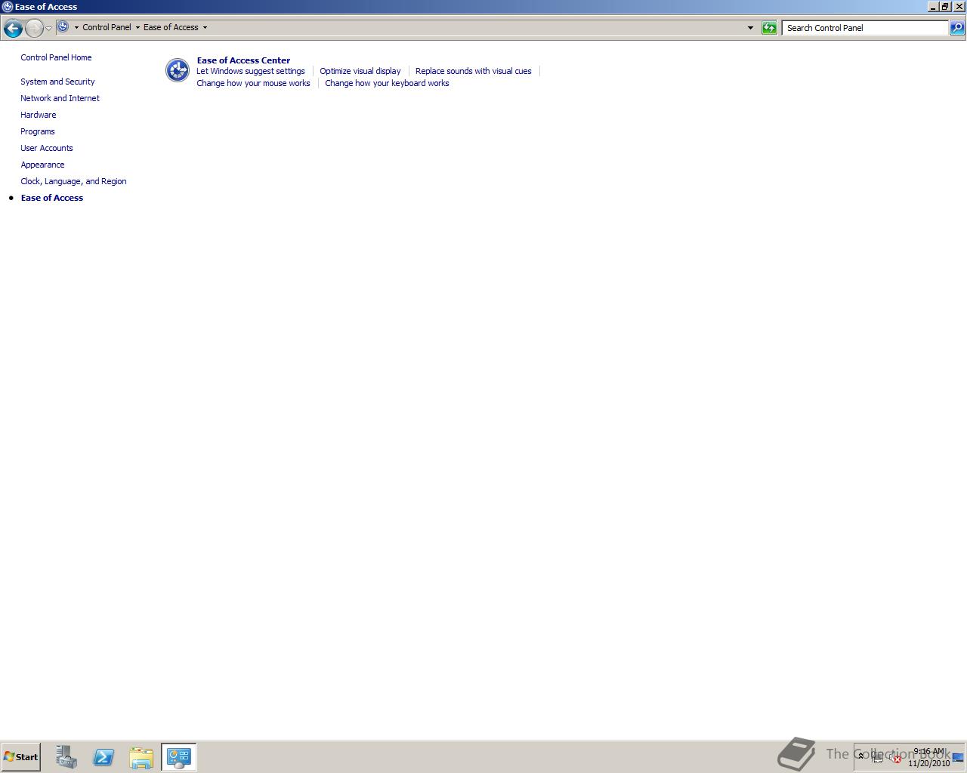Click the window title bar icon

point(7,6)
